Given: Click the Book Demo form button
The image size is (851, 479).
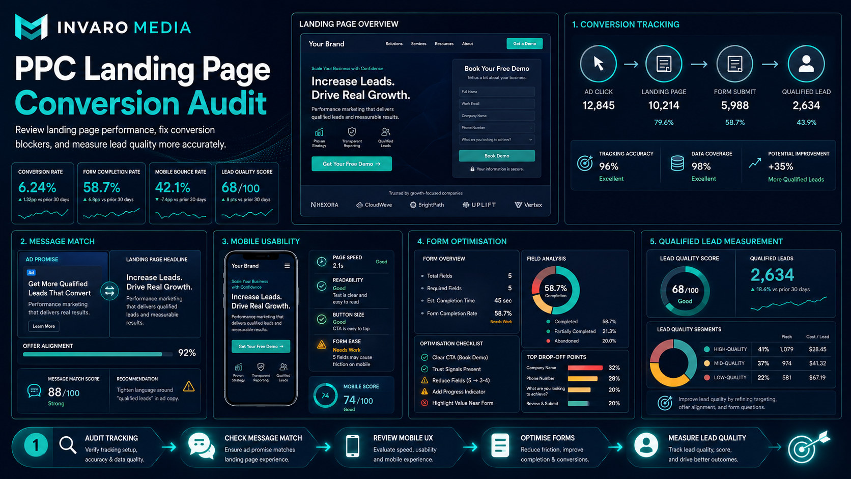Looking at the screenshot, I should coord(497,156).
